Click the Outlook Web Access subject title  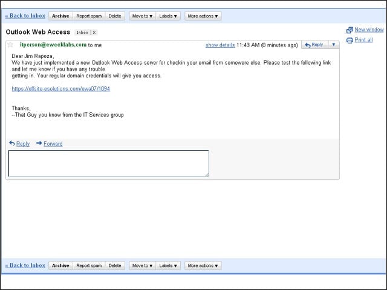(38, 32)
